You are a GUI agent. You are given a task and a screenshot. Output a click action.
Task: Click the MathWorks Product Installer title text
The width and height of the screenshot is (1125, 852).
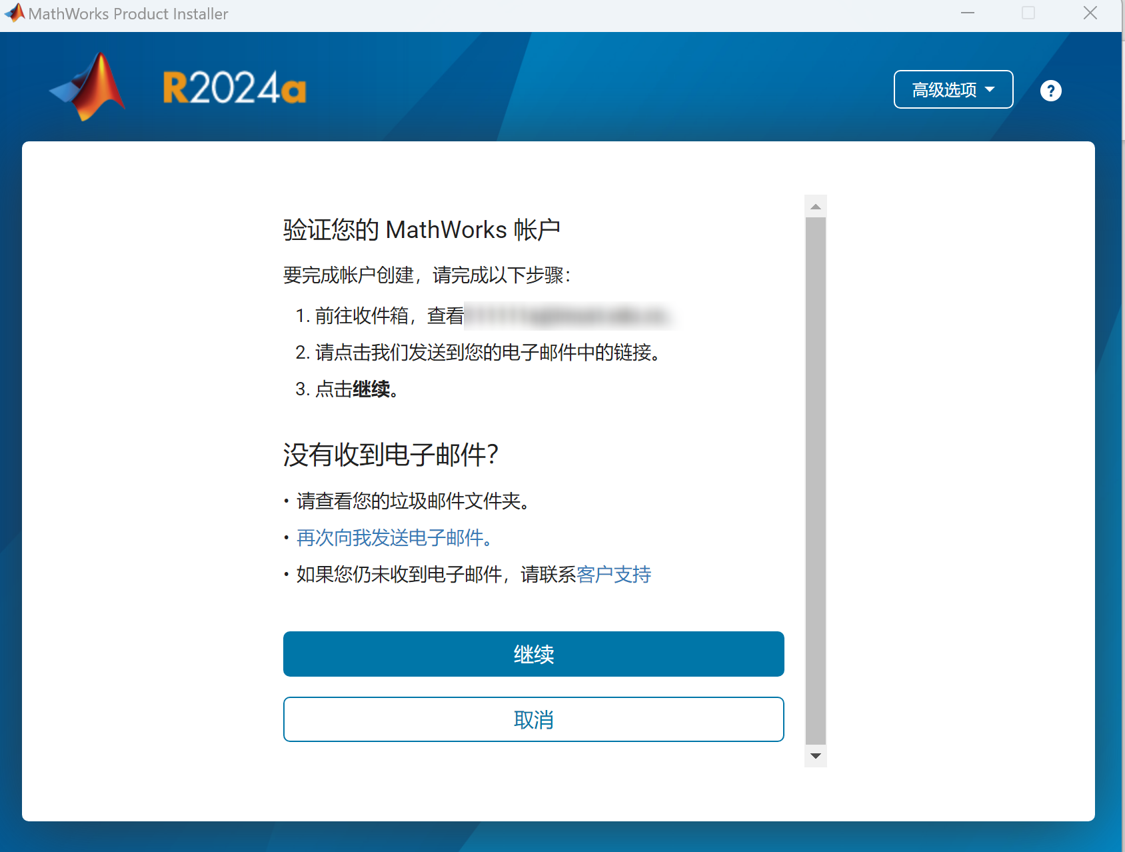pos(128,13)
